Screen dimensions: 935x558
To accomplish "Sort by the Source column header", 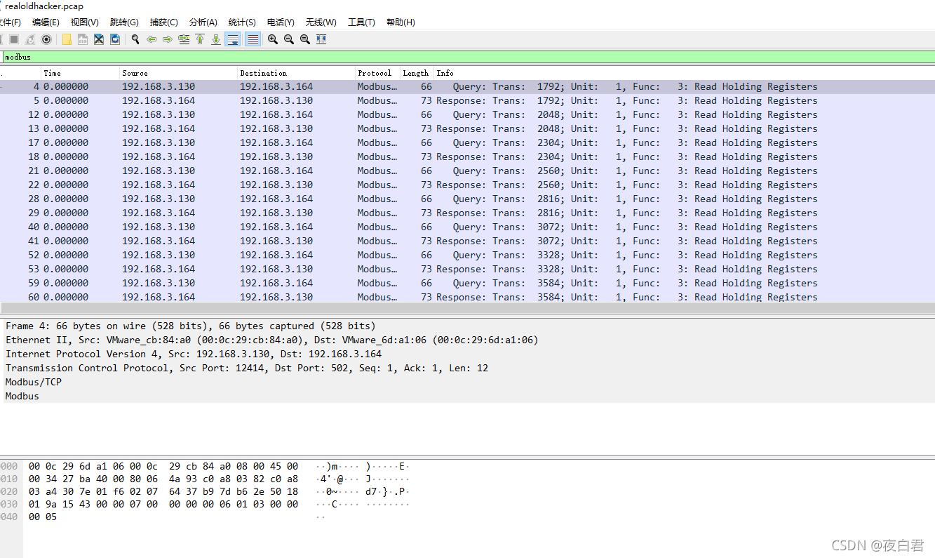I will tap(178, 73).
